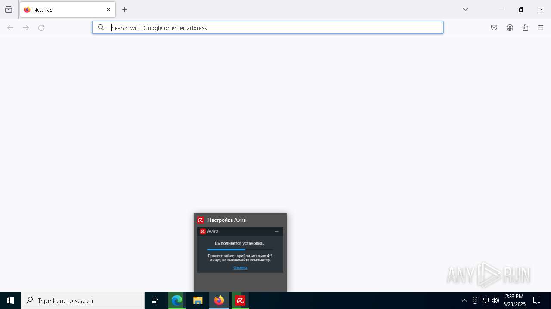
Task: Open the Meet Now tray icon
Action: point(475,300)
